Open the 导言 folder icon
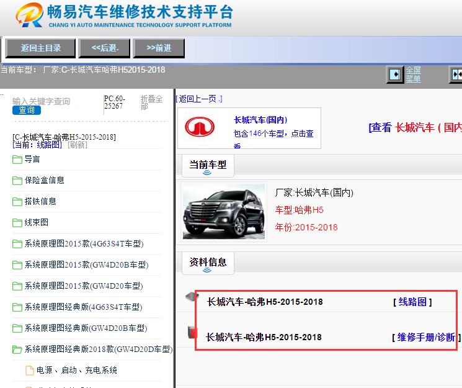Viewport: 462px width, 388px height. [x=17, y=160]
